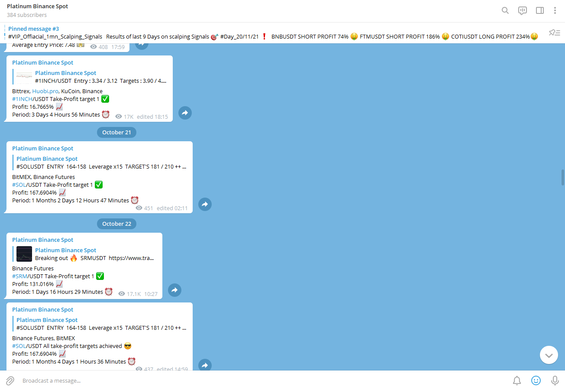This screenshot has height=390, width=565.
Task: Select "Period: 1 Days 16 Hours 29 Minutes"
Action: (x=58, y=292)
